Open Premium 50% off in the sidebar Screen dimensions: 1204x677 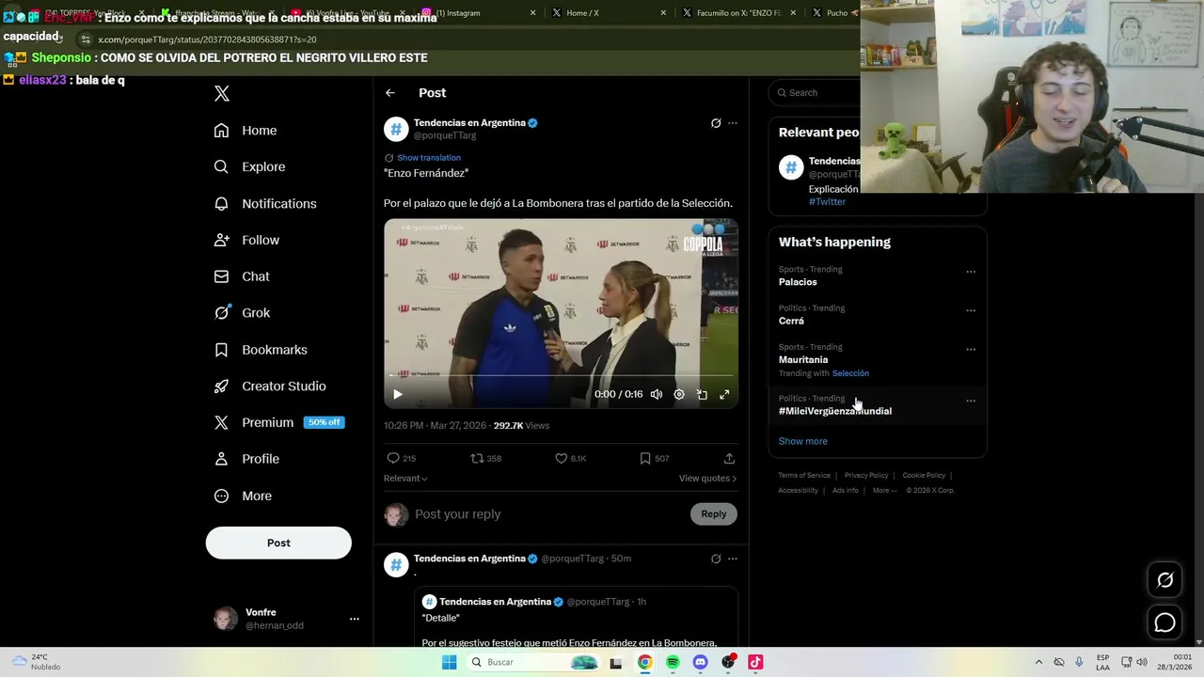[279, 422]
